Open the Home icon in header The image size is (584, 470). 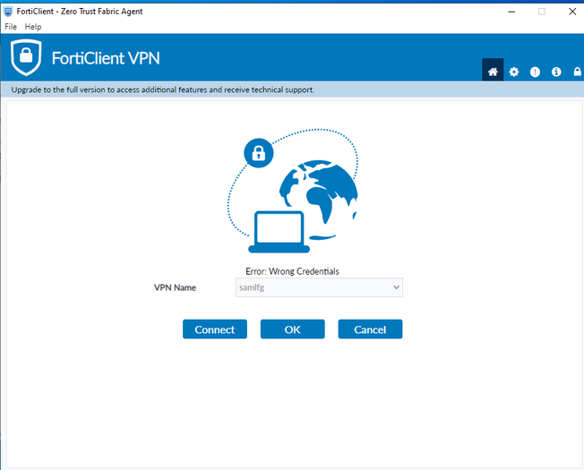(x=493, y=72)
